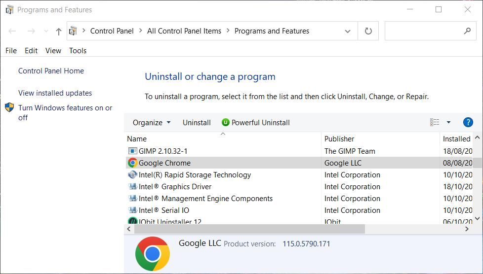Click the refresh button in address bar
This screenshot has height=274, width=483.
point(368,31)
